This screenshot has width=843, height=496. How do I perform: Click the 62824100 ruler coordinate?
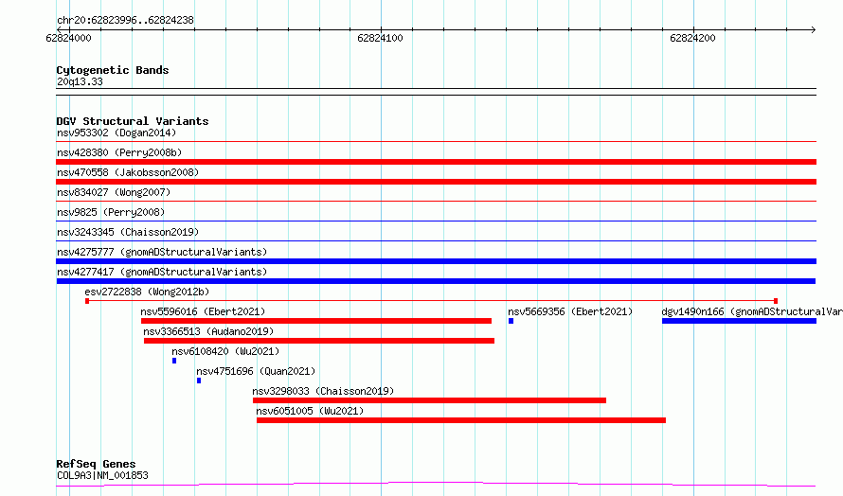pyautogui.click(x=380, y=38)
